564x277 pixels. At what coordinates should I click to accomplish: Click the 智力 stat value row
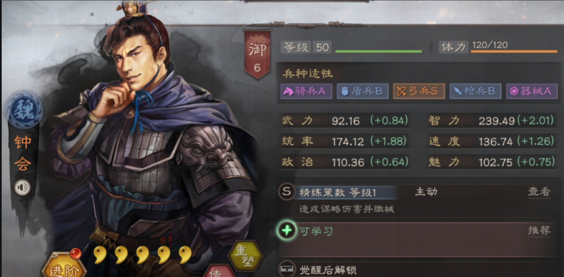point(491,121)
